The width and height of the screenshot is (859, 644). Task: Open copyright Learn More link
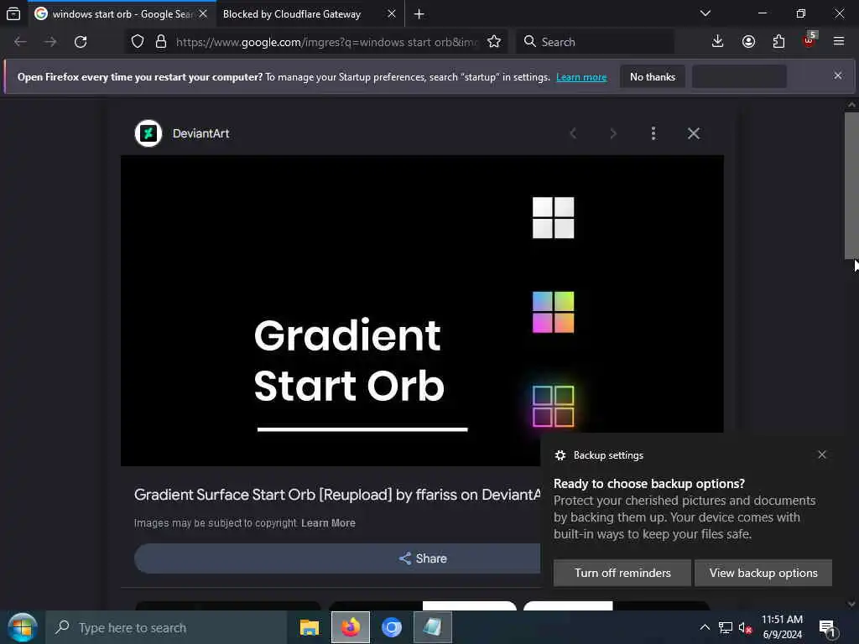pos(328,523)
